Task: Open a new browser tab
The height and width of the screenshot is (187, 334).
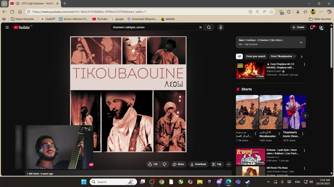Action: tap(64, 3)
